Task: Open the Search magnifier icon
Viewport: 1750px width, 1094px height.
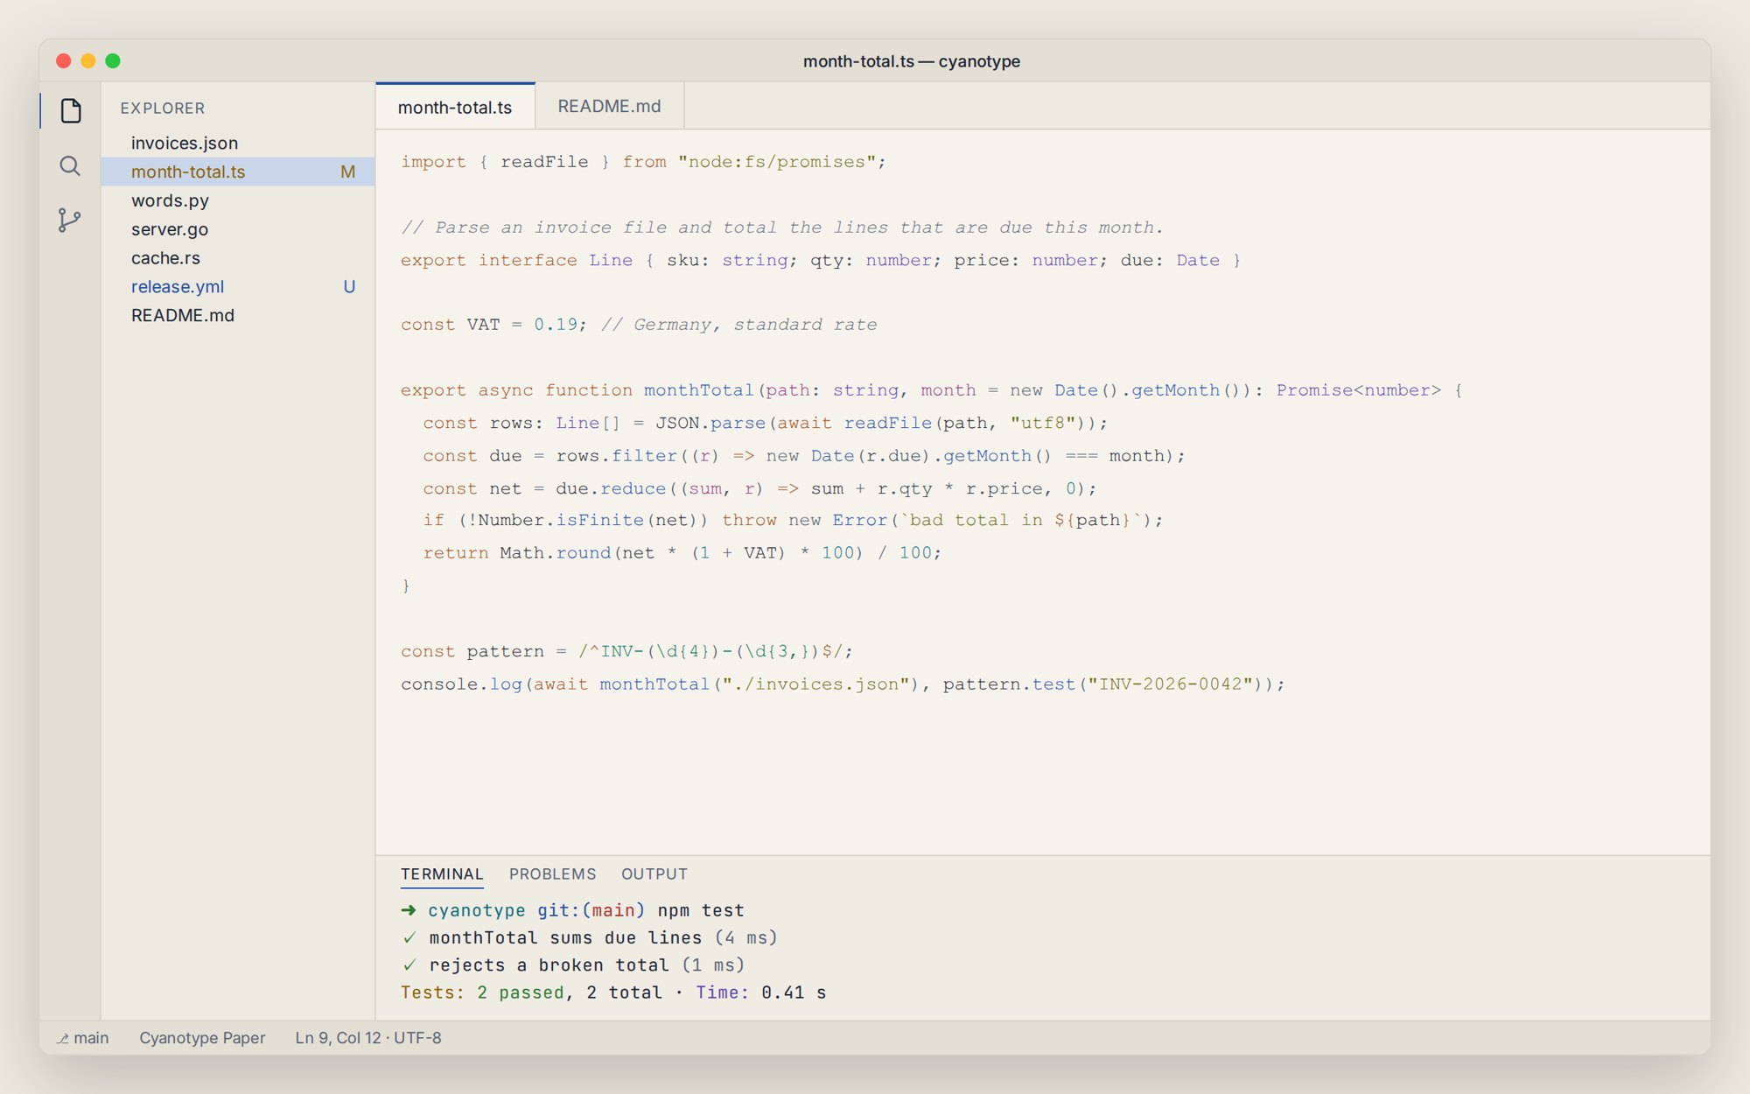Action: (70, 165)
